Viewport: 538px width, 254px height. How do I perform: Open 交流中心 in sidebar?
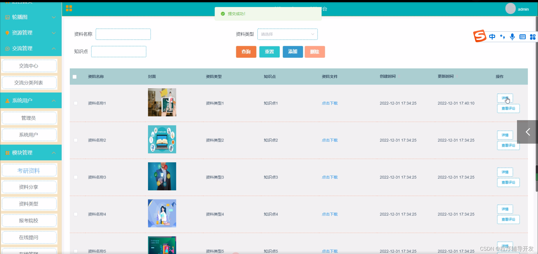pyautogui.click(x=29, y=66)
